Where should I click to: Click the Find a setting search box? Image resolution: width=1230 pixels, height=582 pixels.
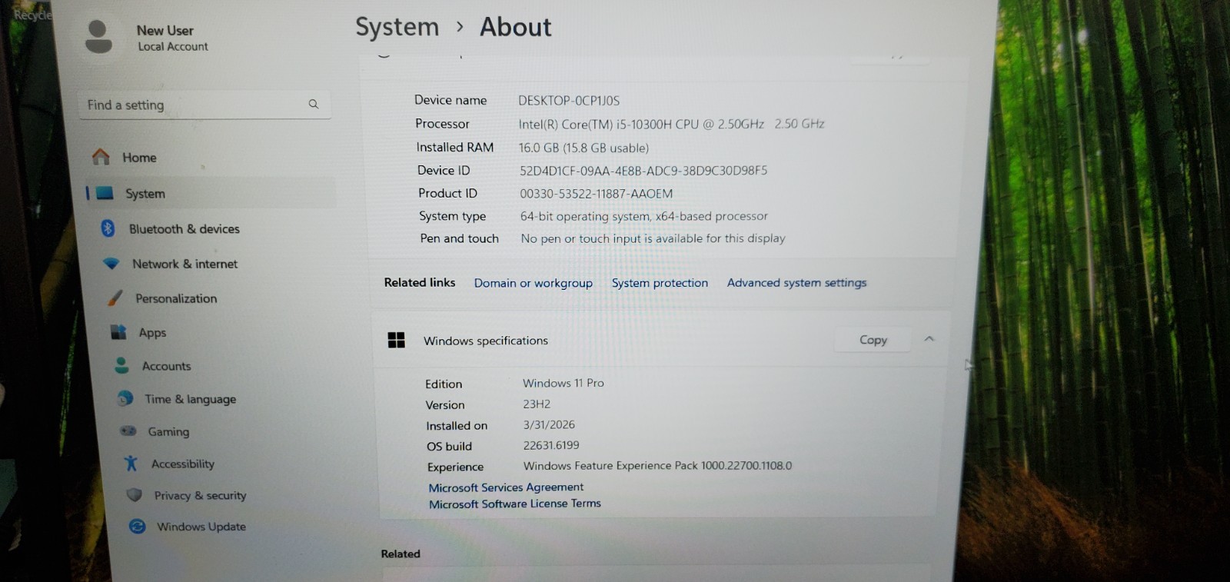click(204, 105)
